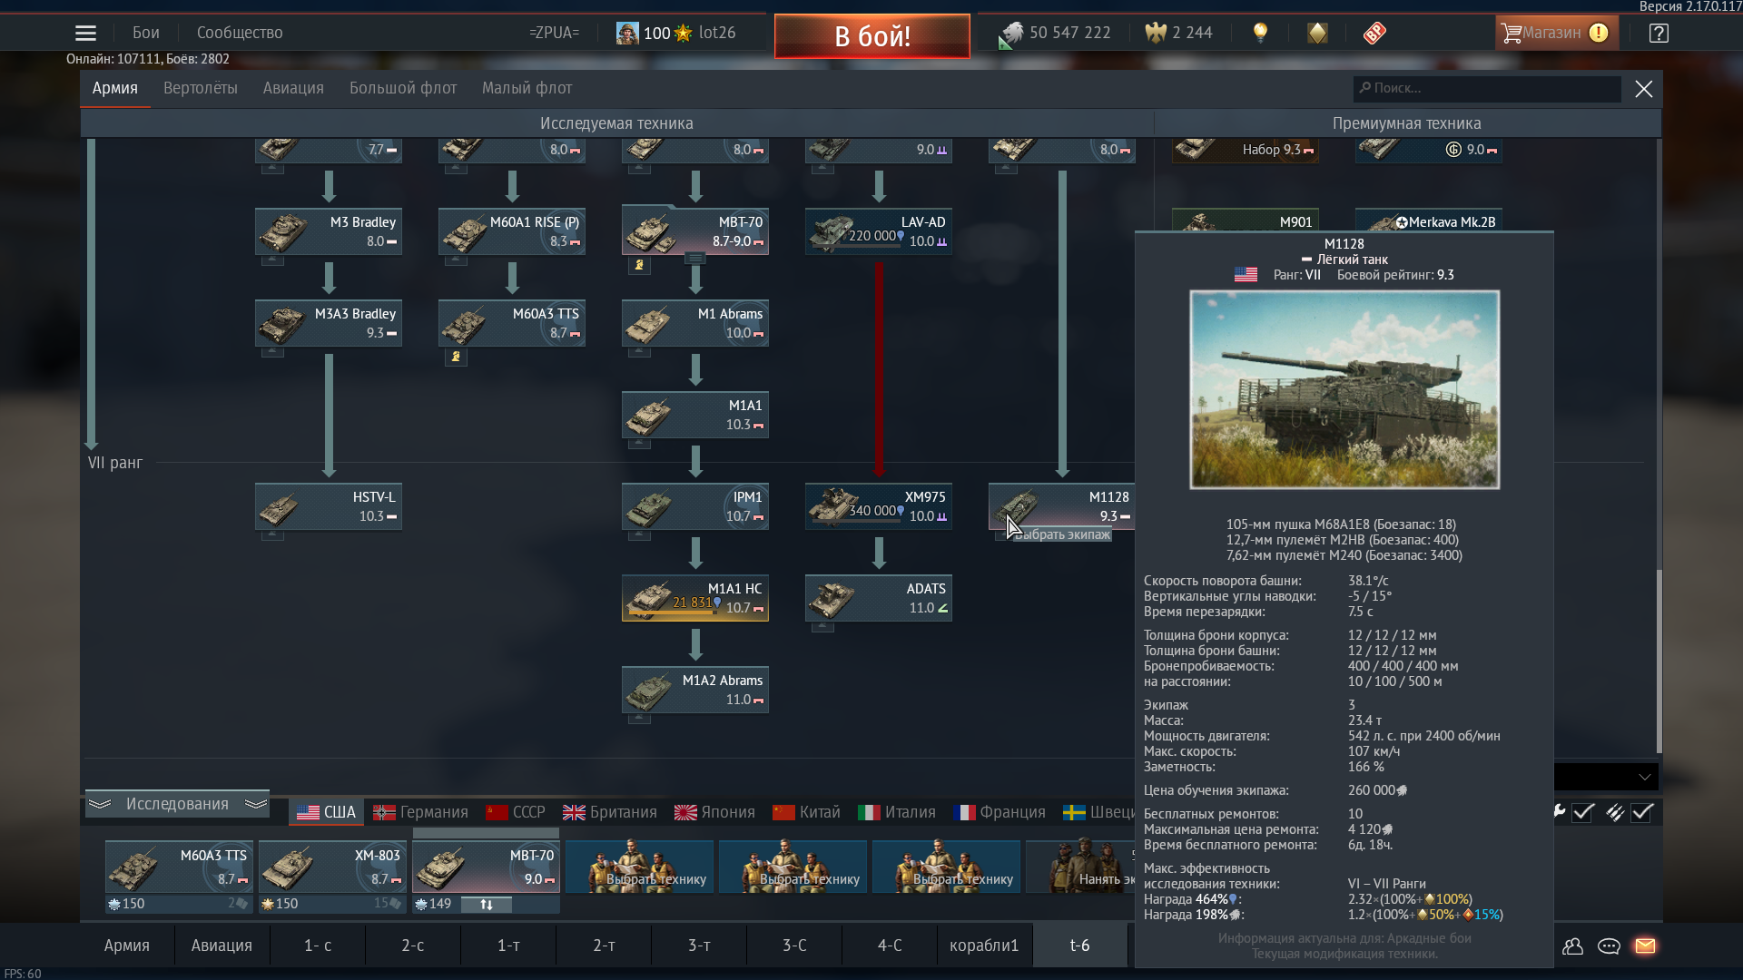Select the США nation tab
Image resolution: width=1743 pixels, height=980 pixels.
(x=327, y=812)
